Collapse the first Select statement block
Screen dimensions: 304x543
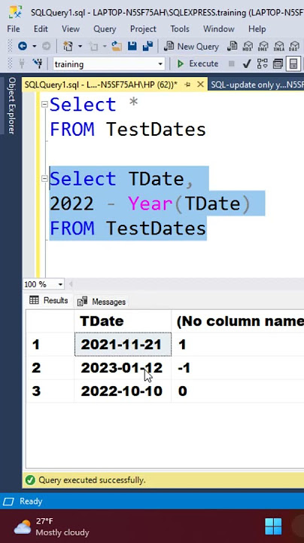pos(44,104)
